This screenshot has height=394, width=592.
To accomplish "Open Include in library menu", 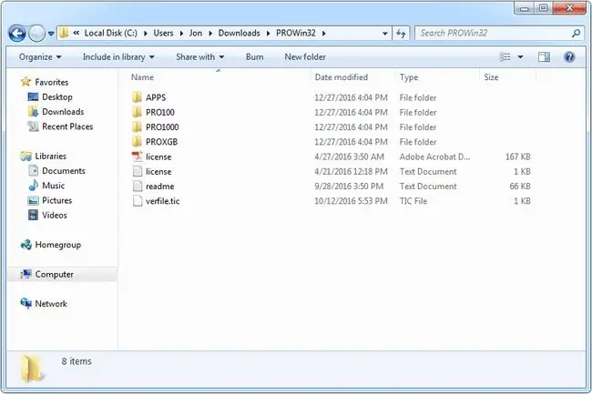I will pos(118,57).
